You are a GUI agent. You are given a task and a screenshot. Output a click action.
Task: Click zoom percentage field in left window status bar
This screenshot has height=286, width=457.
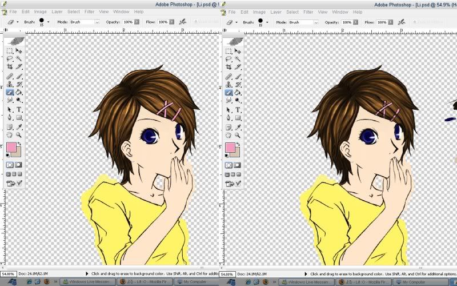pos(8,274)
